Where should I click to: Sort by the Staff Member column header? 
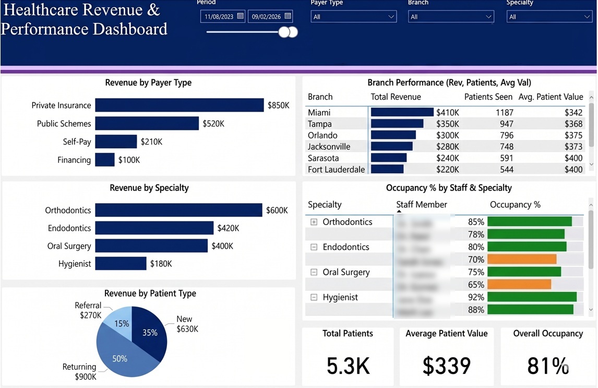point(422,205)
